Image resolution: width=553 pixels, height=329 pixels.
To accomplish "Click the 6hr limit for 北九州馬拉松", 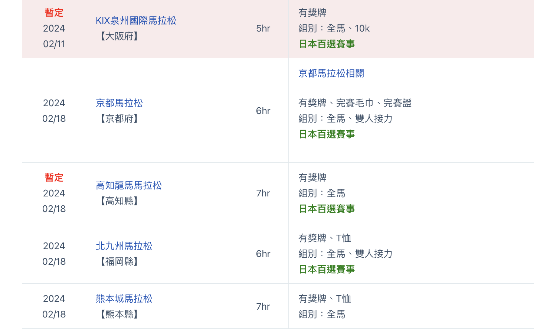I will tap(263, 254).
